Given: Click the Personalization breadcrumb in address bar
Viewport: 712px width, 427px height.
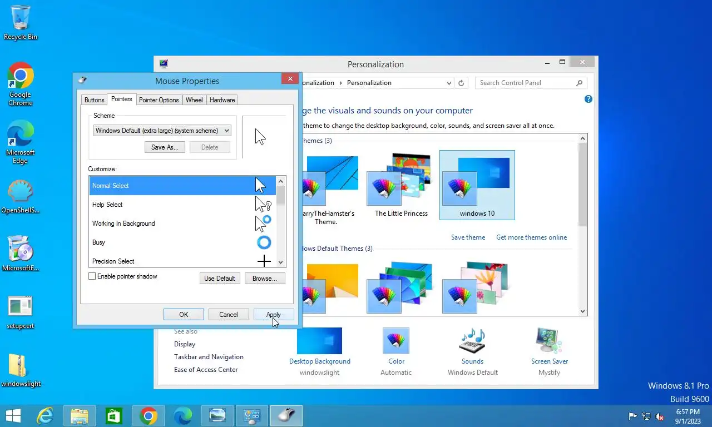Looking at the screenshot, I should pyautogui.click(x=369, y=83).
